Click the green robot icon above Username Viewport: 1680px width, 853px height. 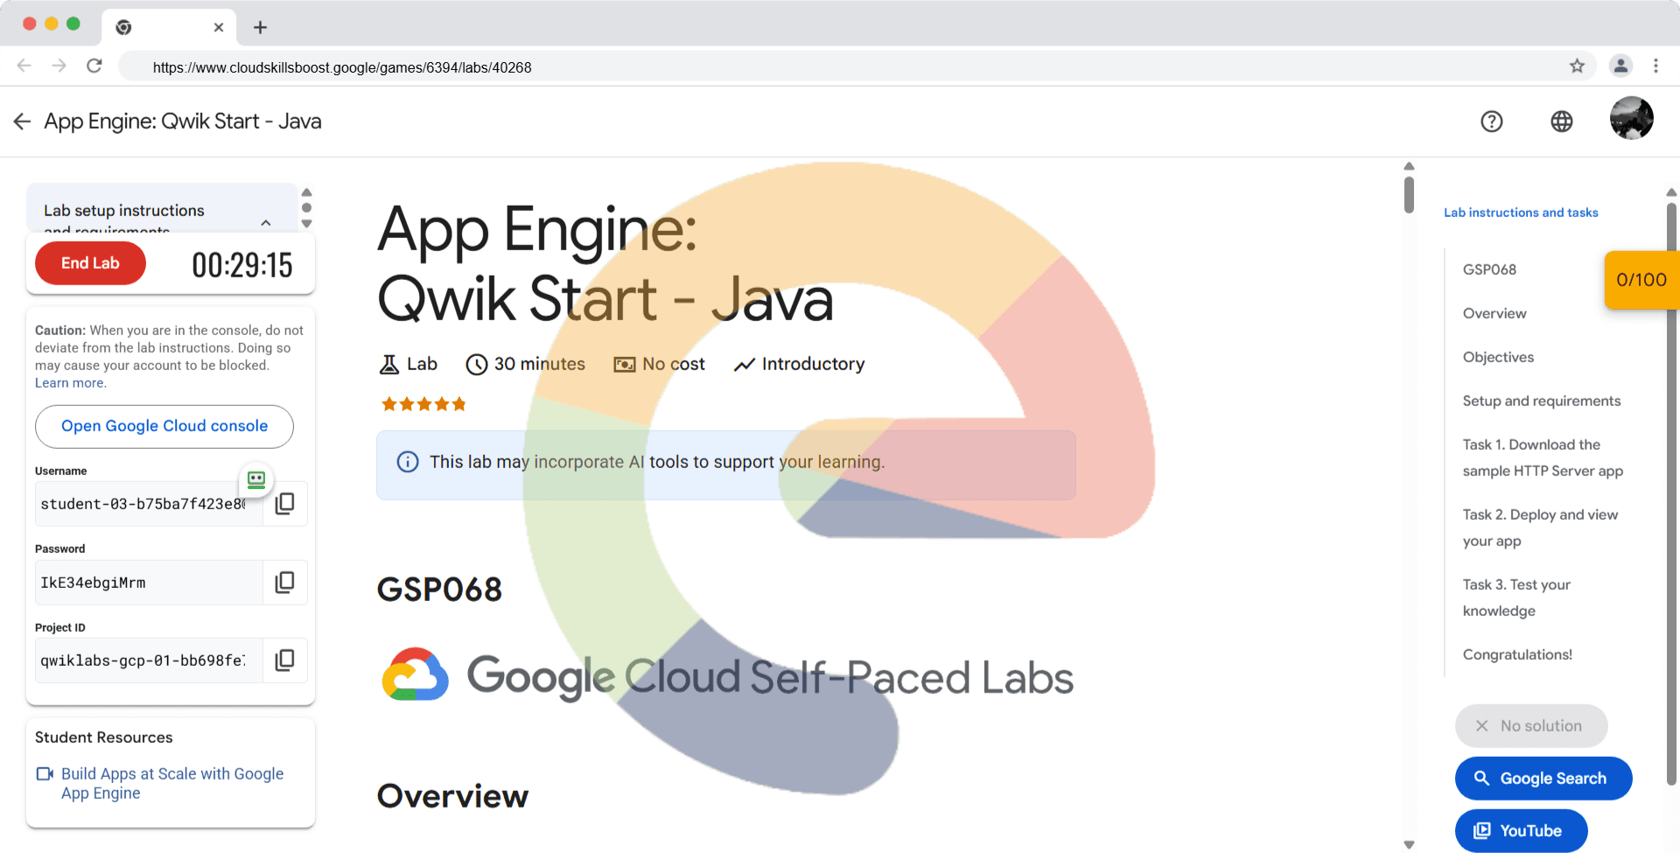click(x=256, y=479)
